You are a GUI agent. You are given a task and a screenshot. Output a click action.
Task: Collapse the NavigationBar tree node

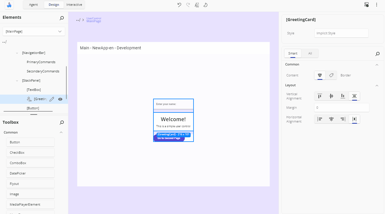pos(17,52)
